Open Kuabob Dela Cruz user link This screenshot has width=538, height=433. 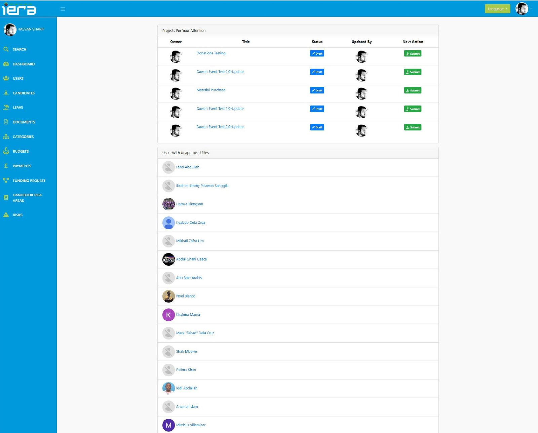pyautogui.click(x=191, y=223)
